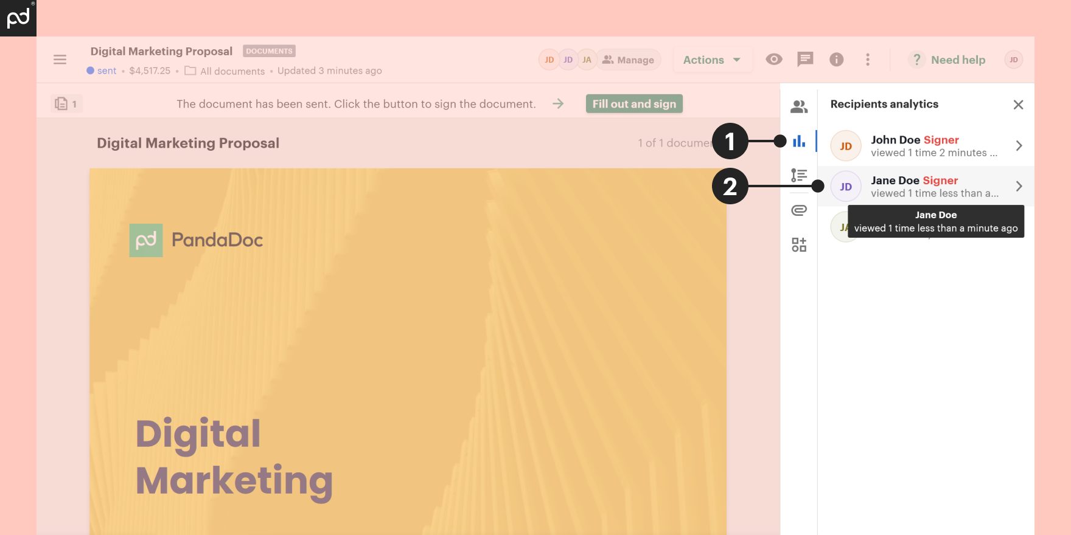This screenshot has height=535, width=1071.
Task: Click the PandaDoc logo in corner
Action: click(x=18, y=18)
